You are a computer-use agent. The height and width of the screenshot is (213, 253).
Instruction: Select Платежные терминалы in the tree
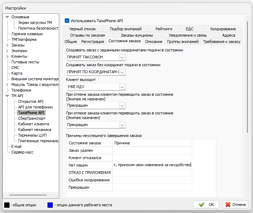tap(38, 141)
